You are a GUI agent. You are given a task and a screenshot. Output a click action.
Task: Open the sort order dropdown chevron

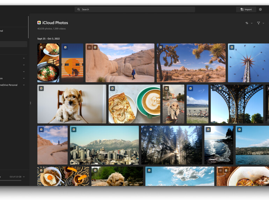click(x=252, y=23)
